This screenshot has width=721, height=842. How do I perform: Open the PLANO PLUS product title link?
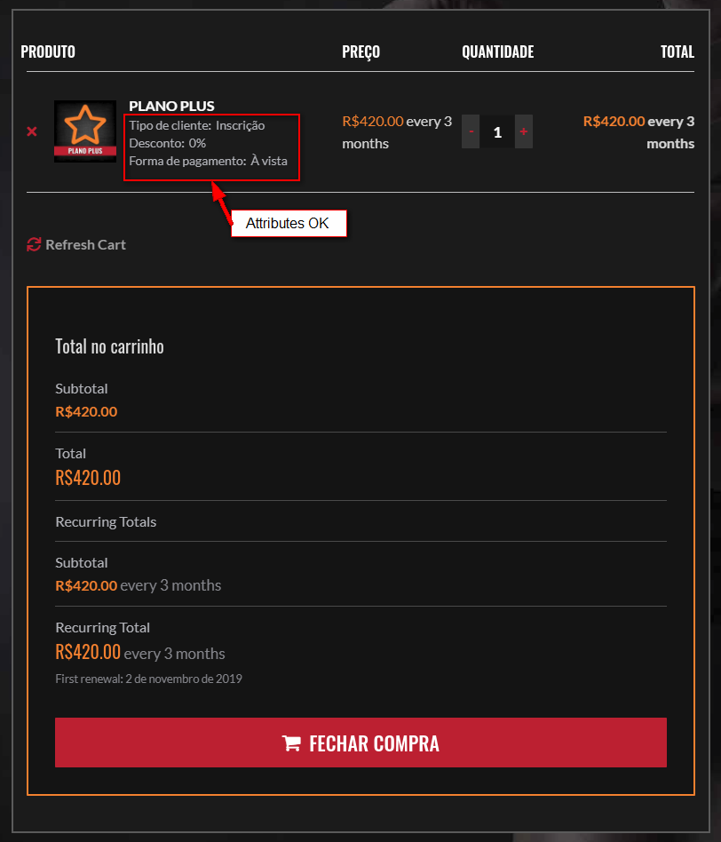click(171, 106)
